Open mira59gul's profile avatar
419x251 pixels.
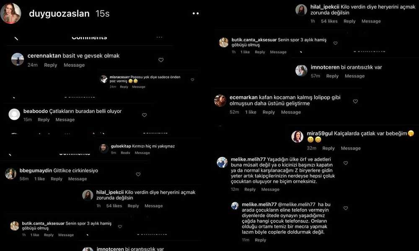coord(297,136)
